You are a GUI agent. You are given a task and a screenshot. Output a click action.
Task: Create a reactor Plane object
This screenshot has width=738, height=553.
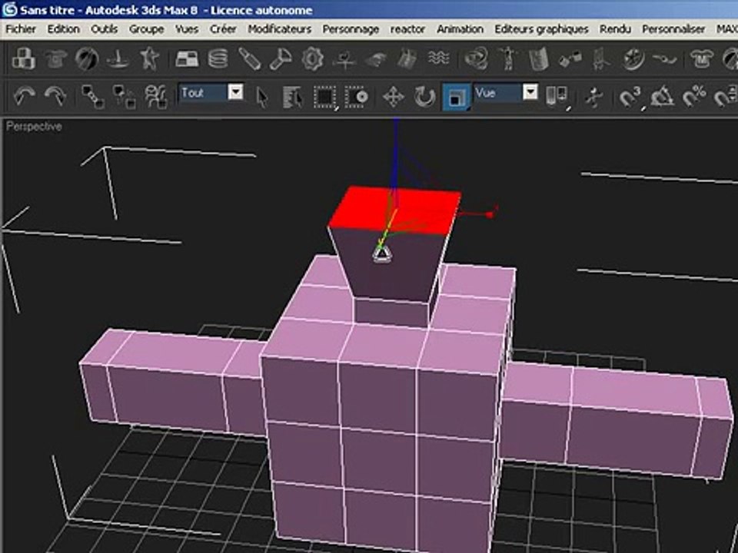pos(186,59)
